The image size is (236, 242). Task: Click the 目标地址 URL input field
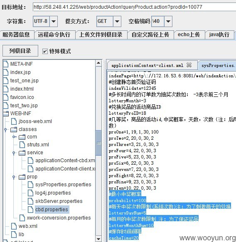[134, 7]
